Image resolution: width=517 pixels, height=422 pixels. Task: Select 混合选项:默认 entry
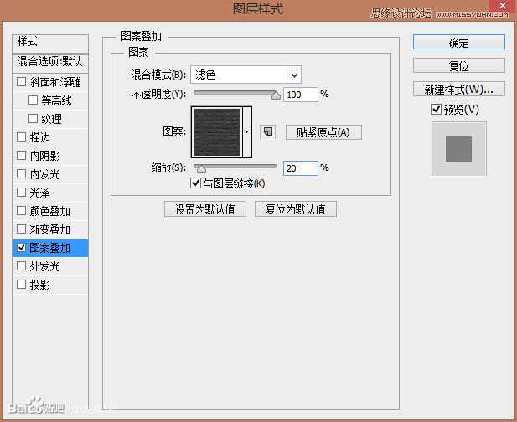50,62
